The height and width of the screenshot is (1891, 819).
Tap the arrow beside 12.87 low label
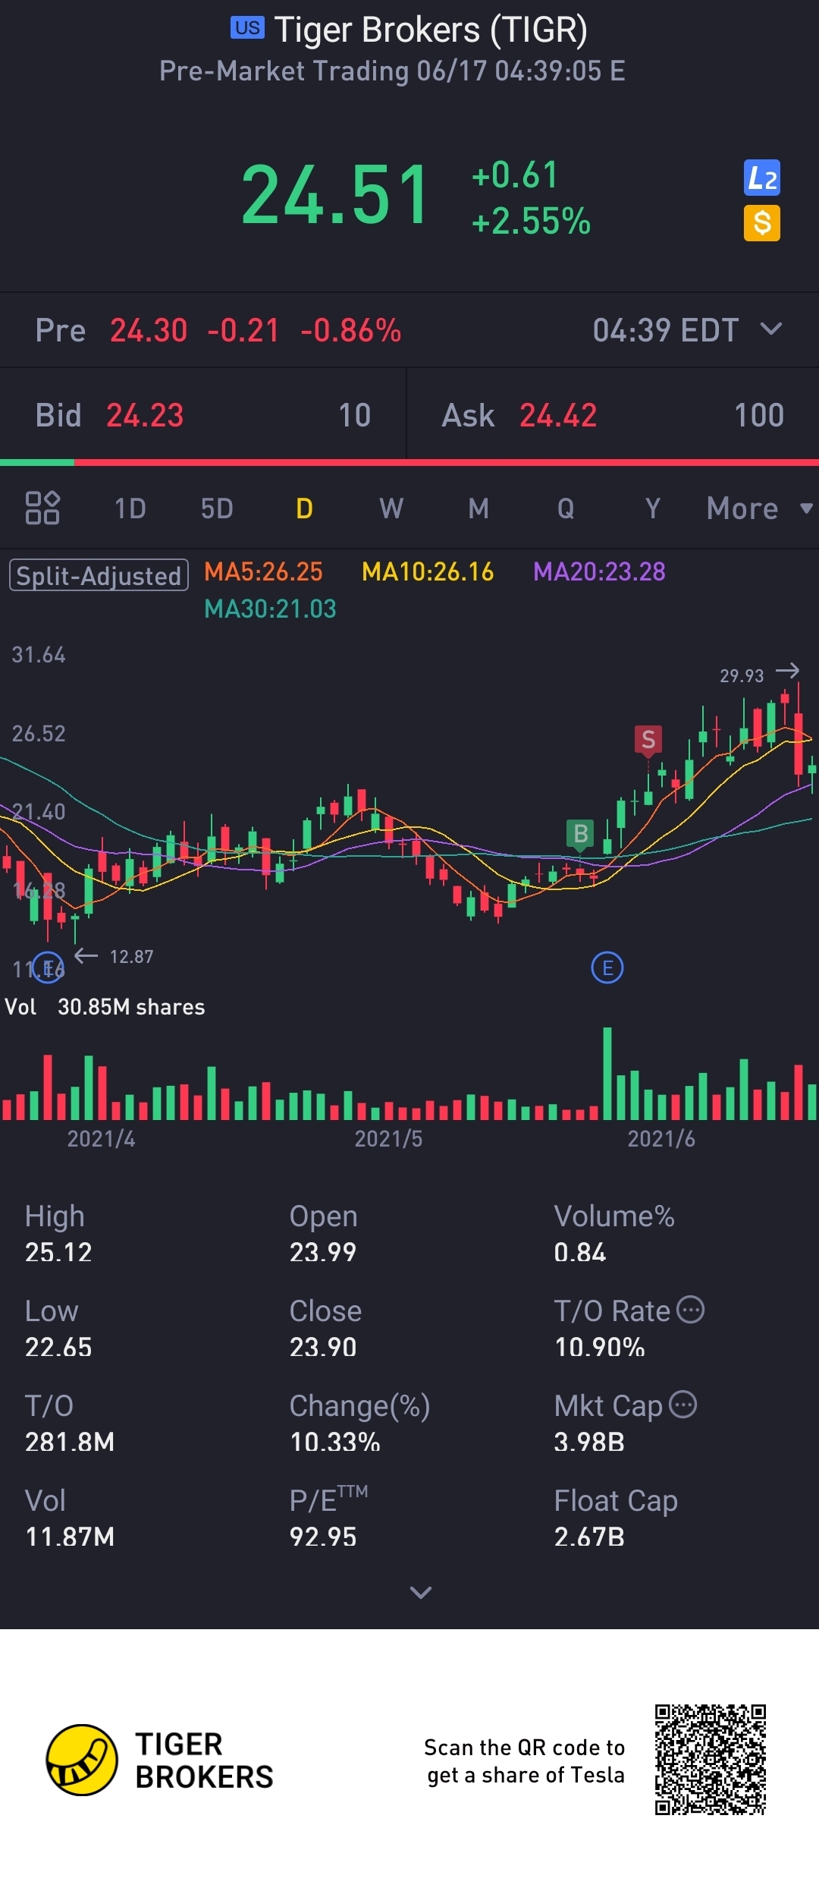pyautogui.click(x=86, y=955)
